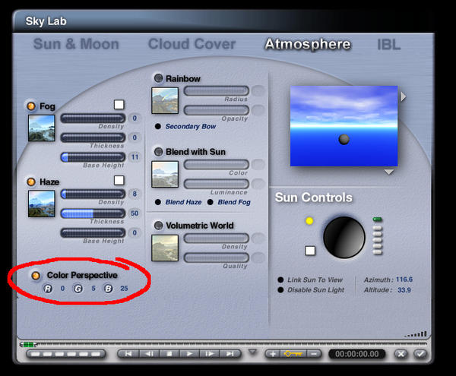
Task: Add a keyframe with plus button
Action: (x=273, y=354)
